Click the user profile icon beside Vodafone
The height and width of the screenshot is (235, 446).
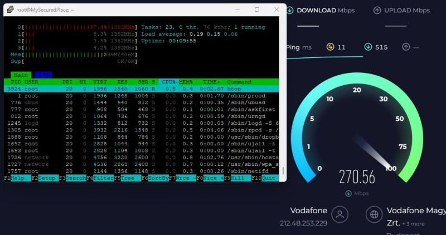(x=340, y=214)
